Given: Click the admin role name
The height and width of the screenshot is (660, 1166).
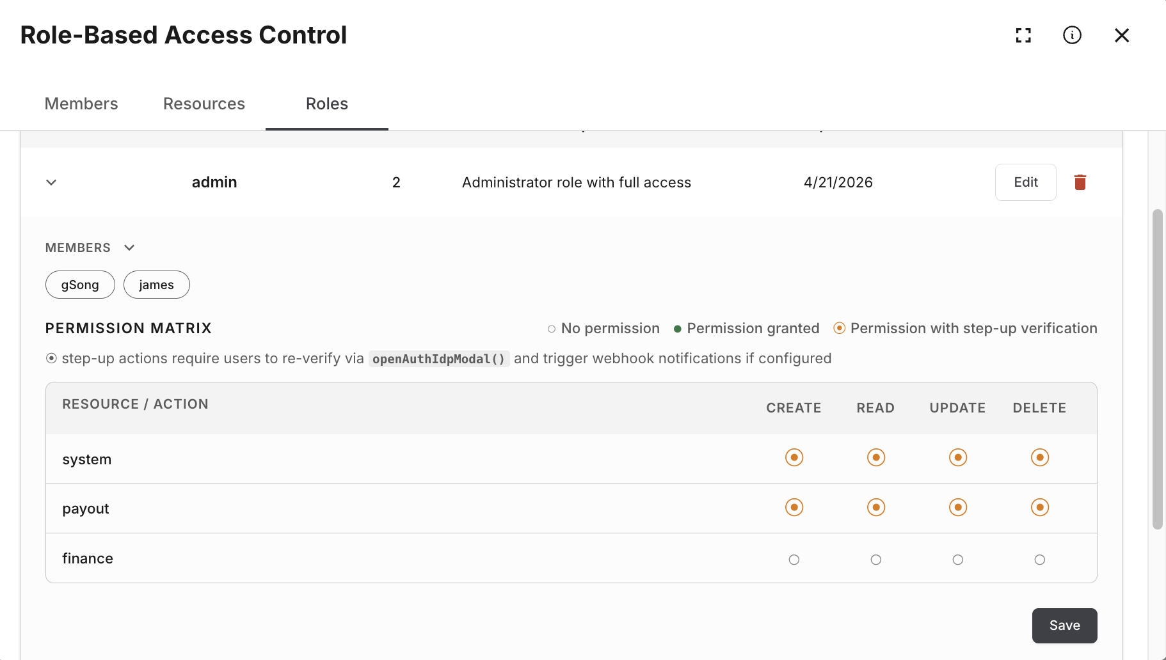Looking at the screenshot, I should [x=214, y=182].
